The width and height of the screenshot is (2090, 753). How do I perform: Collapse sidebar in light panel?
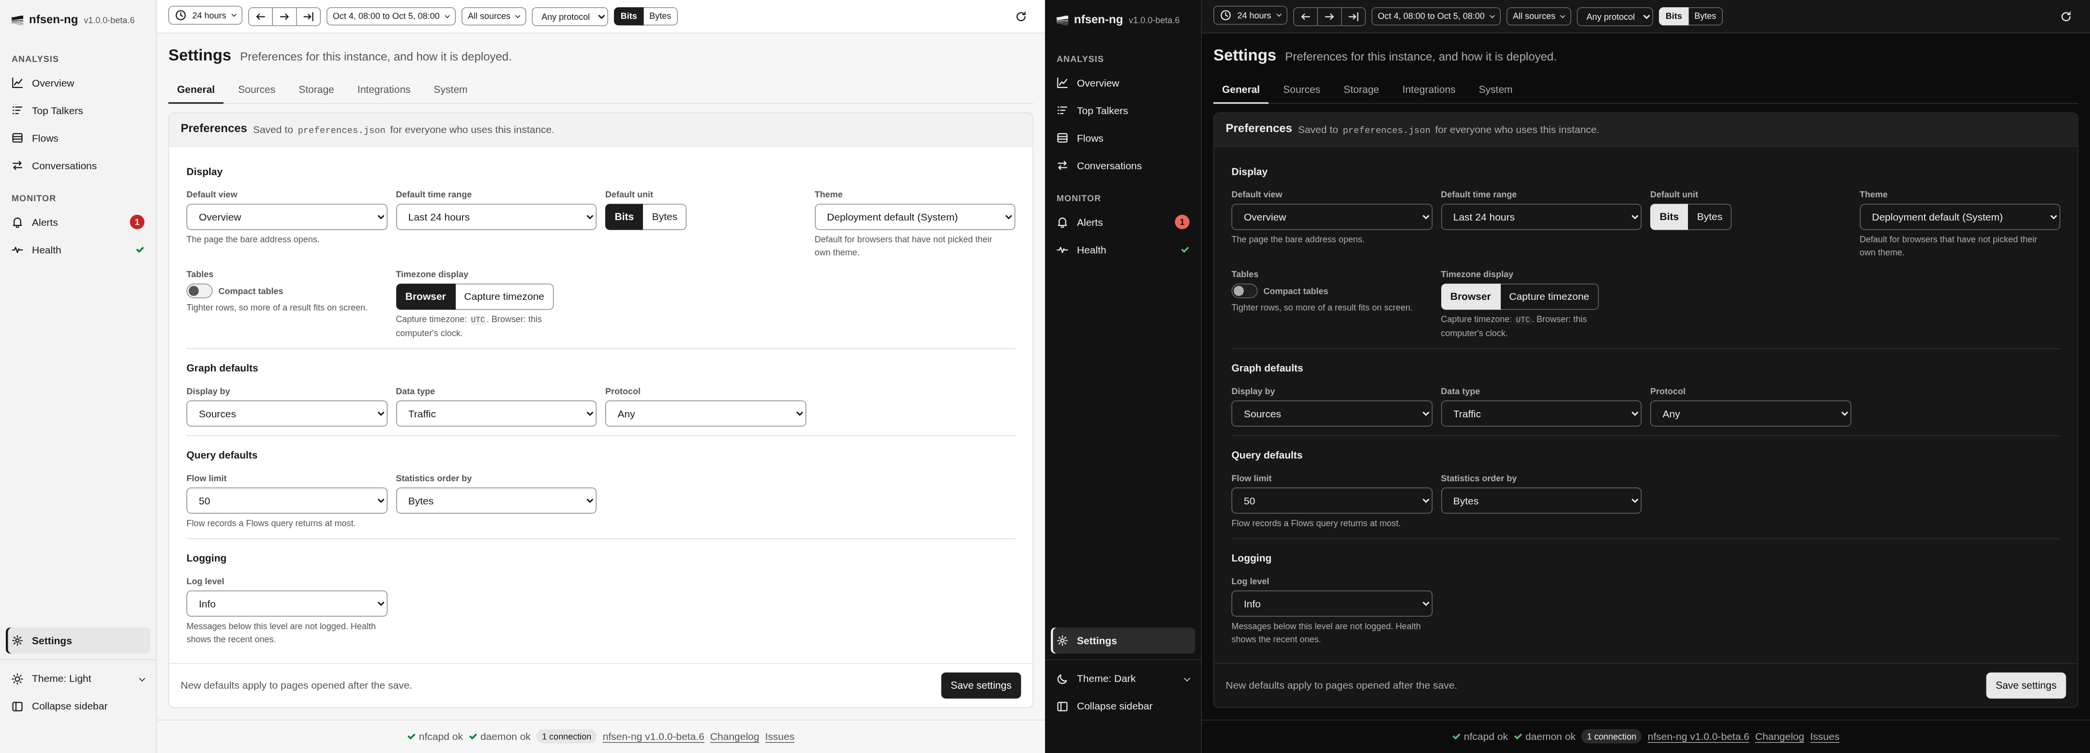[78, 706]
